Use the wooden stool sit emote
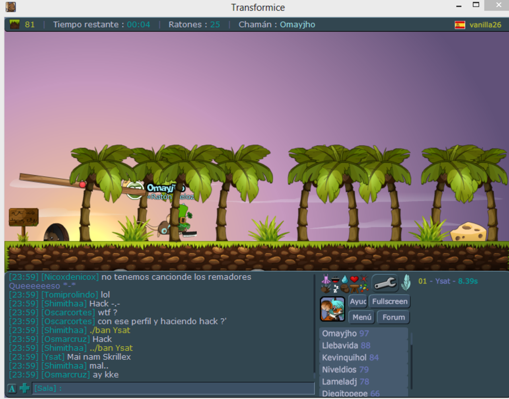The height and width of the screenshot is (399, 509). pyautogui.click(x=355, y=289)
